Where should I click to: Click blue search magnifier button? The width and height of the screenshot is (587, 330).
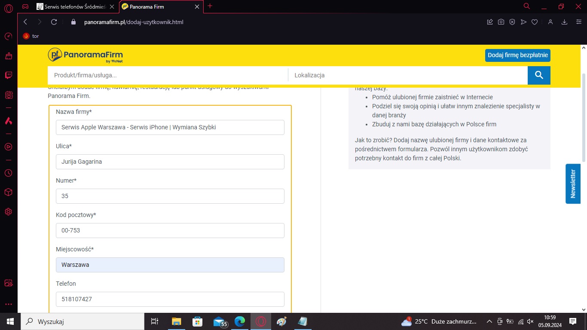point(539,75)
